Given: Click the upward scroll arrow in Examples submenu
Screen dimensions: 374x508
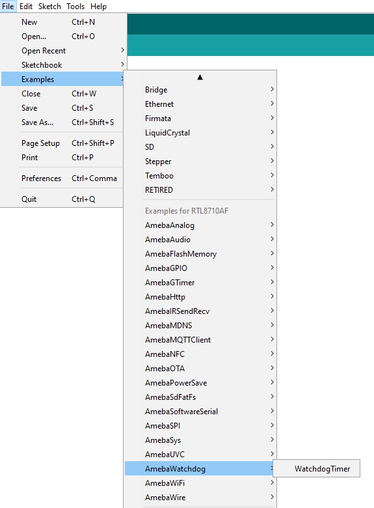Looking at the screenshot, I should click(200, 77).
